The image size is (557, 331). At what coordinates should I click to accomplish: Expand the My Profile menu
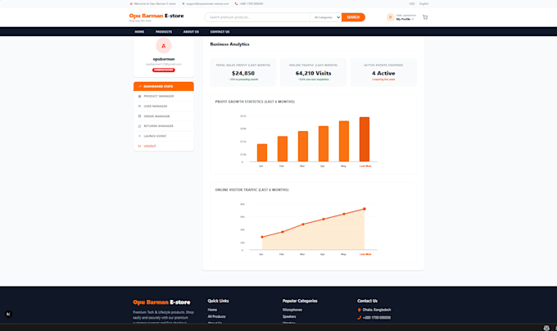point(405,19)
